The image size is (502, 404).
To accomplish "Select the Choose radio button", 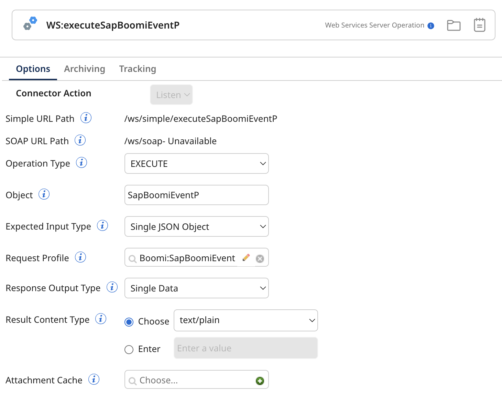I will coord(129,322).
